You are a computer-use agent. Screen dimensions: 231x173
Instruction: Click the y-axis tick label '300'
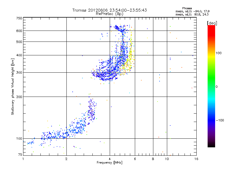19,73
